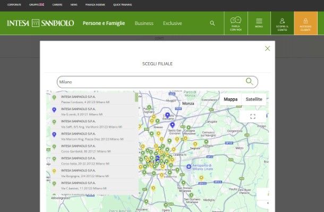Image resolution: width=324 pixels, height=212 pixels.
Task: Select branch at Piazza Cordusio, 4
Action: coord(93,99)
